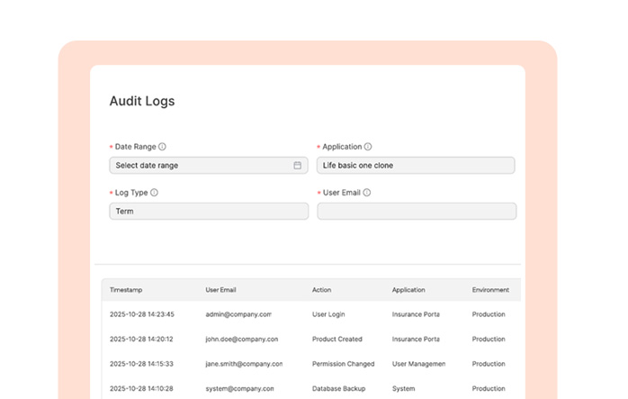
Task: Click the System application cell
Action: (x=404, y=388)
